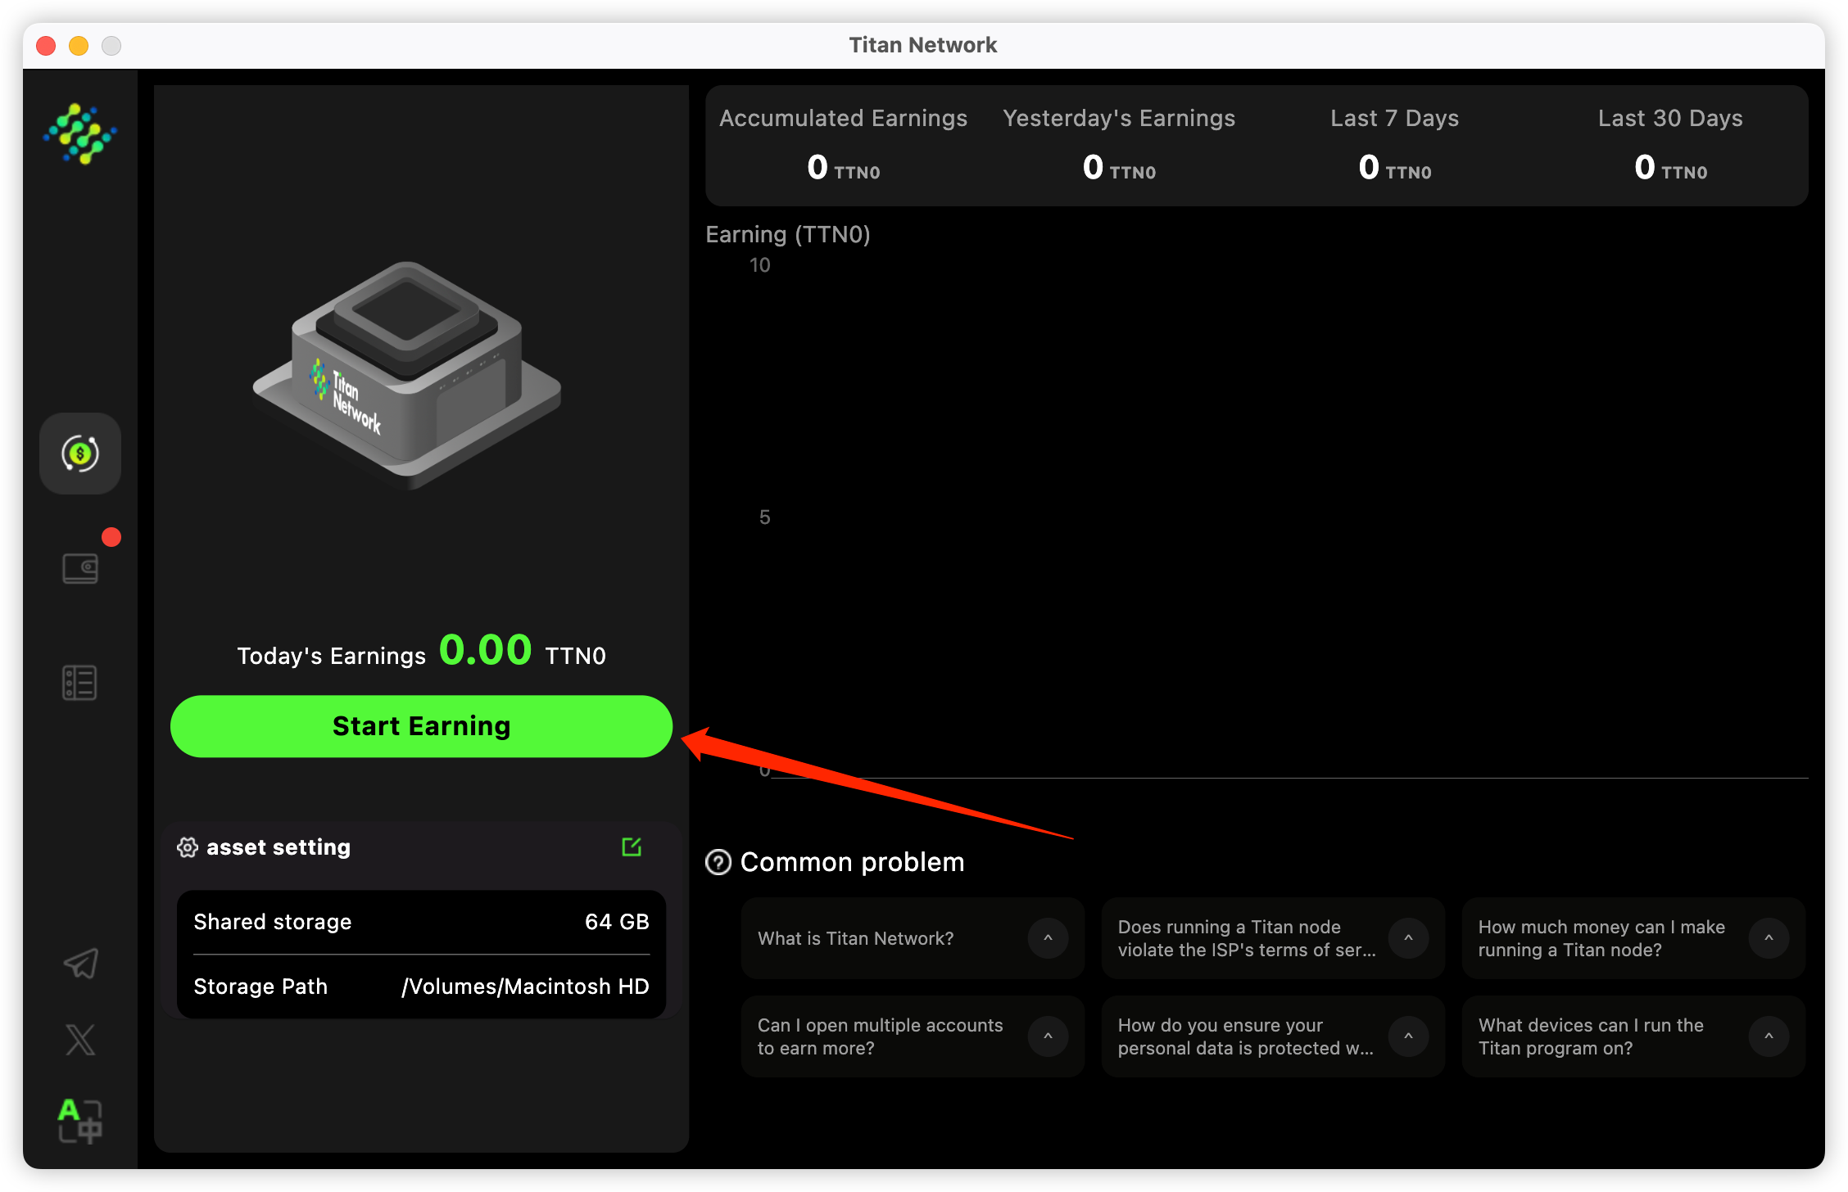Screen dimensions: 1848x1192
Task: Click the Shared storage 64 GB row
Action: coord(421,922)
